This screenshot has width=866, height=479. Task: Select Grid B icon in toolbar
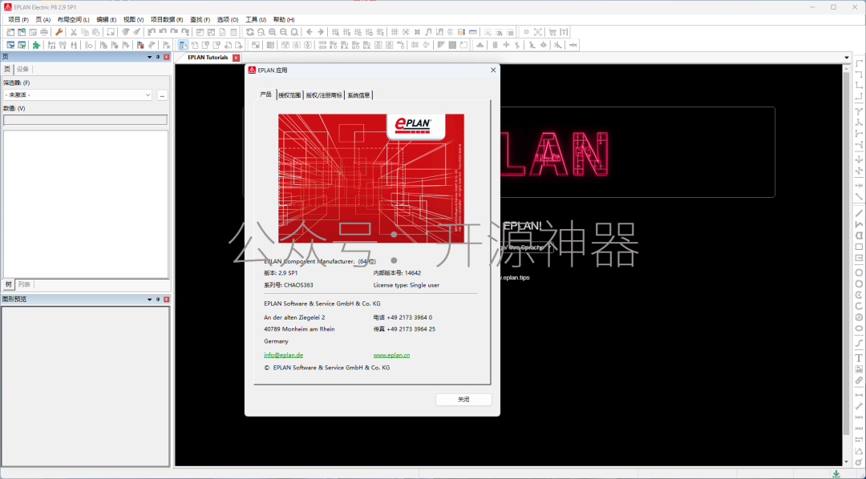point(347,32)
